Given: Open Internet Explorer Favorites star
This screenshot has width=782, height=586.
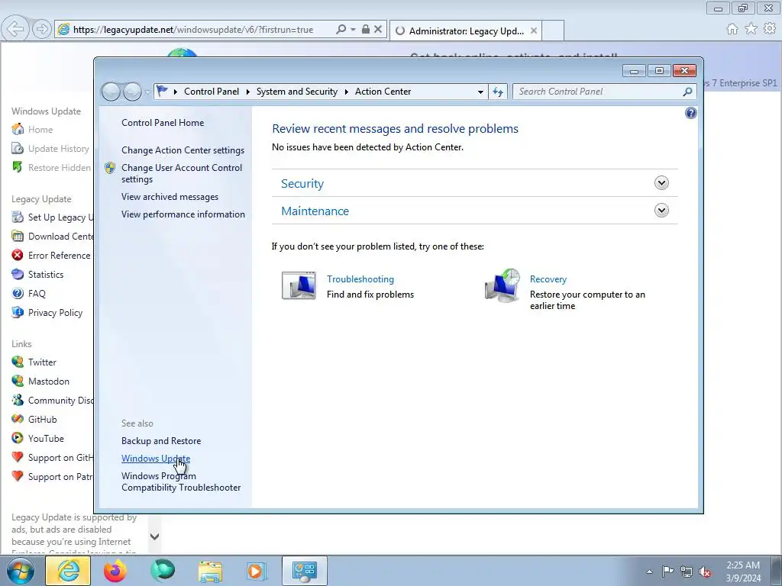Looking at the screenshot, I should coord(751,30).
